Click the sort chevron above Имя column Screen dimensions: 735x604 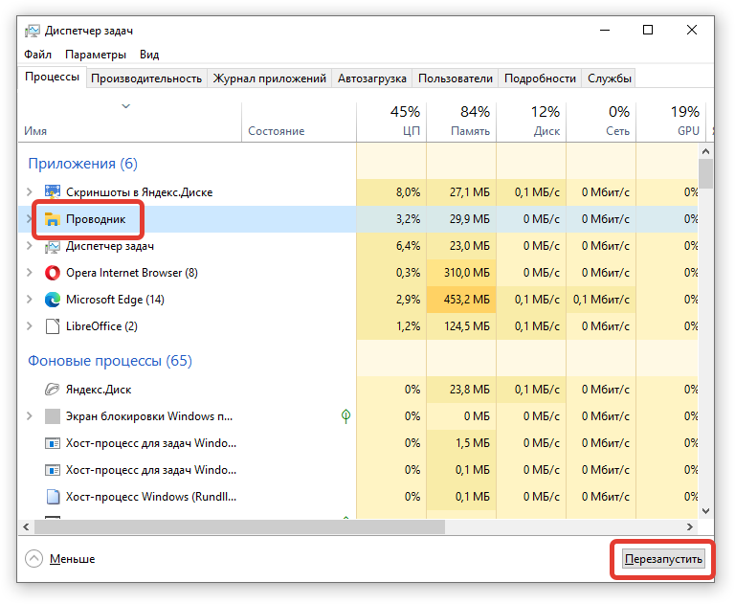[125, 106]
